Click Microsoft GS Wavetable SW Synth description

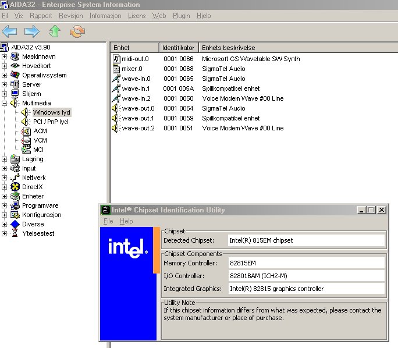pos(251,59)
